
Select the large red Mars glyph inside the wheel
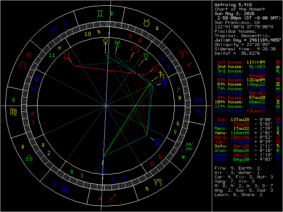pyautogui.click(x=156, y=67)
